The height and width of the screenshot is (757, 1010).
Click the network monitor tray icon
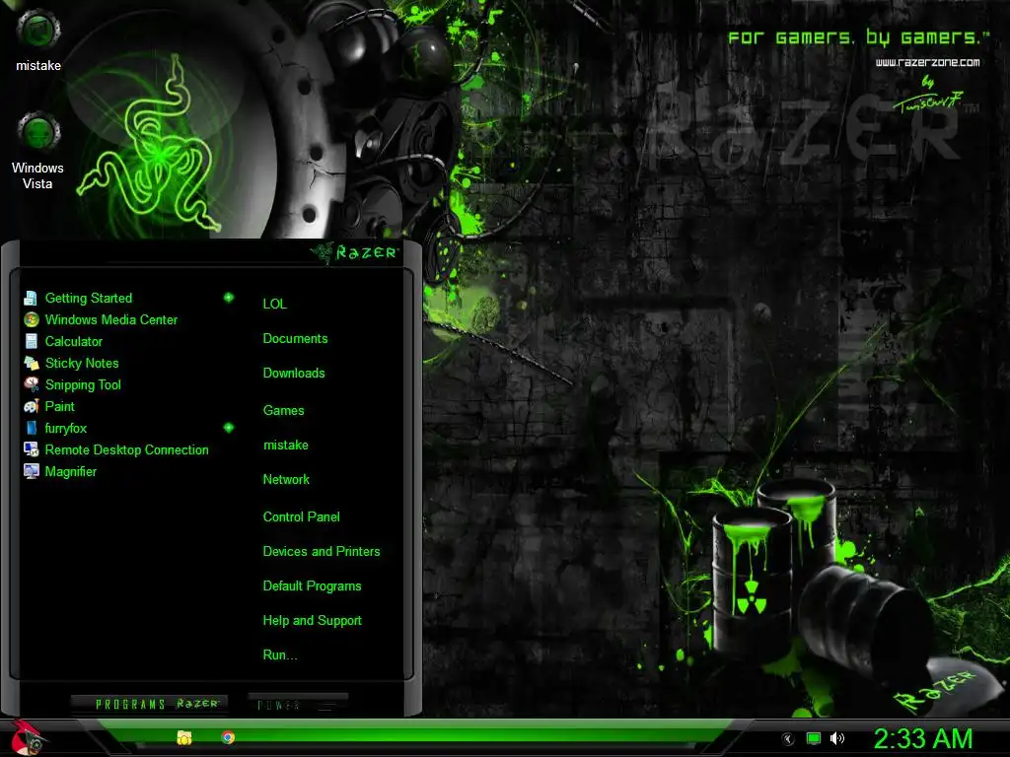click(x=814, y=738)
